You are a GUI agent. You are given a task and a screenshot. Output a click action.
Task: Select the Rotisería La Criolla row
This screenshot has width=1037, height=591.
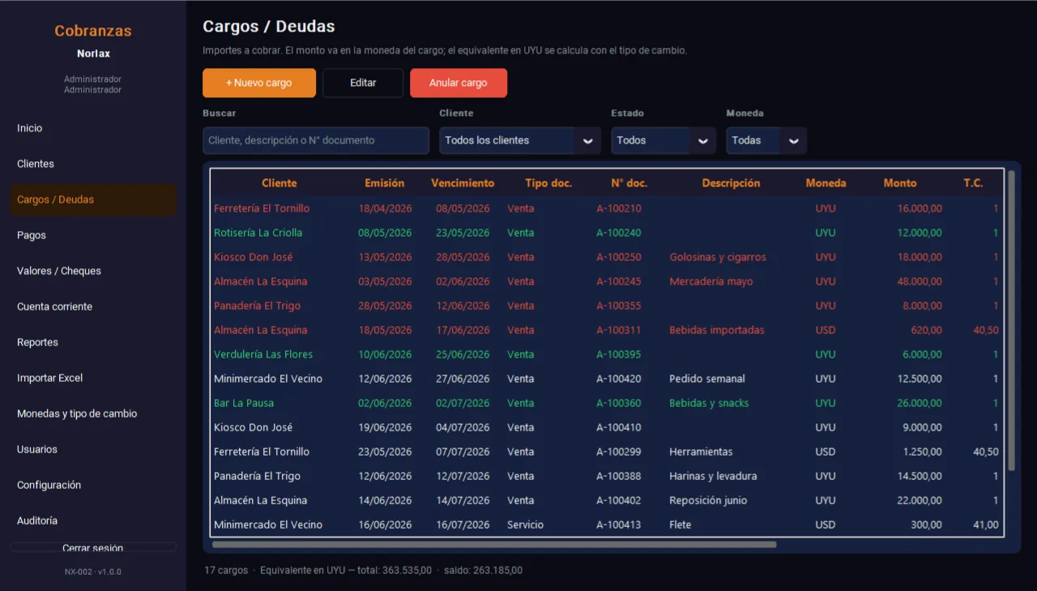pos(607,233)
